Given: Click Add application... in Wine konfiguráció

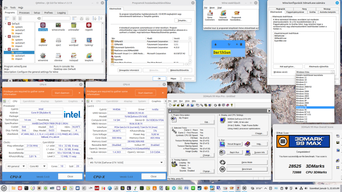Looking at the screenshot, I should [287, 67].
